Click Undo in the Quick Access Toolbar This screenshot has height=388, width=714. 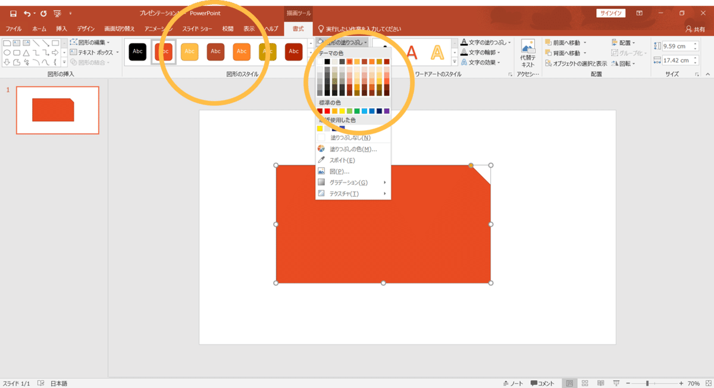click(27, 13)
